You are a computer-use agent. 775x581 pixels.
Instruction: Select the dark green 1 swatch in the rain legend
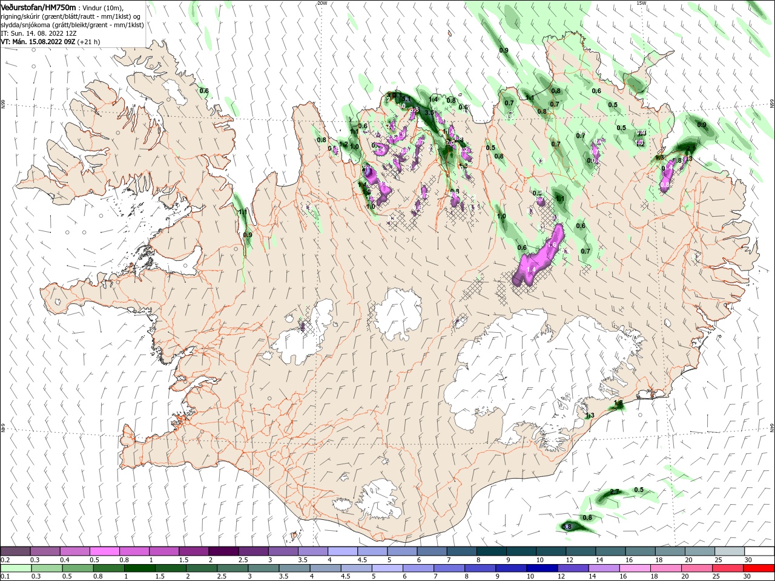tap(139, 568)
